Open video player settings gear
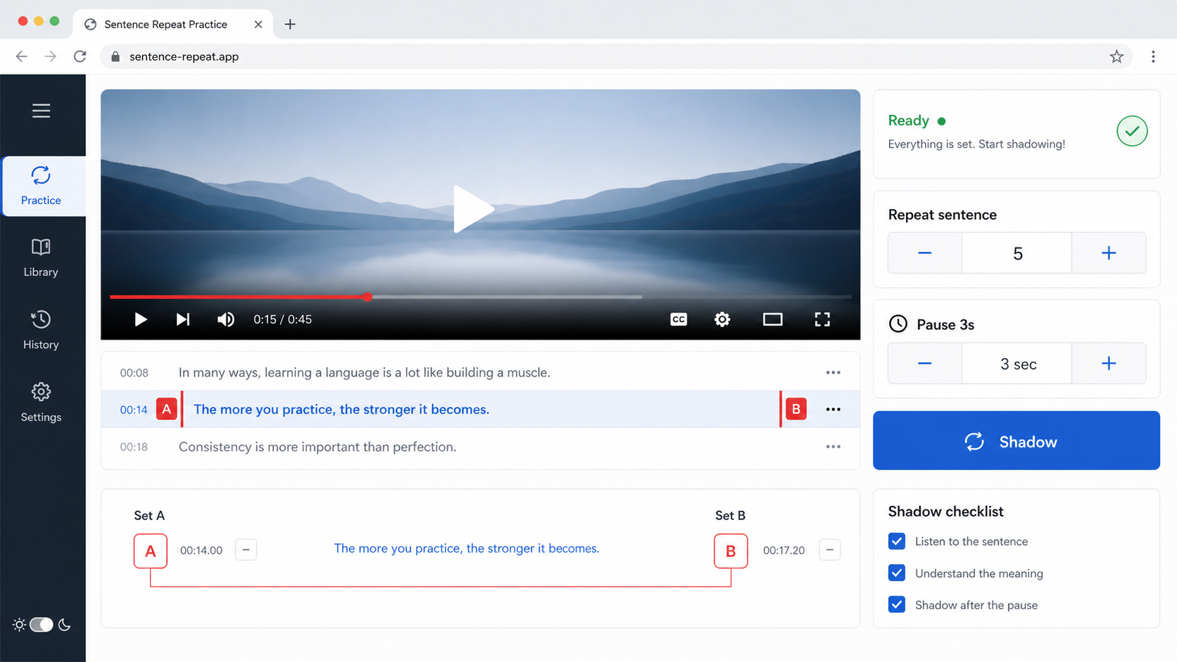 coord(722,319)
